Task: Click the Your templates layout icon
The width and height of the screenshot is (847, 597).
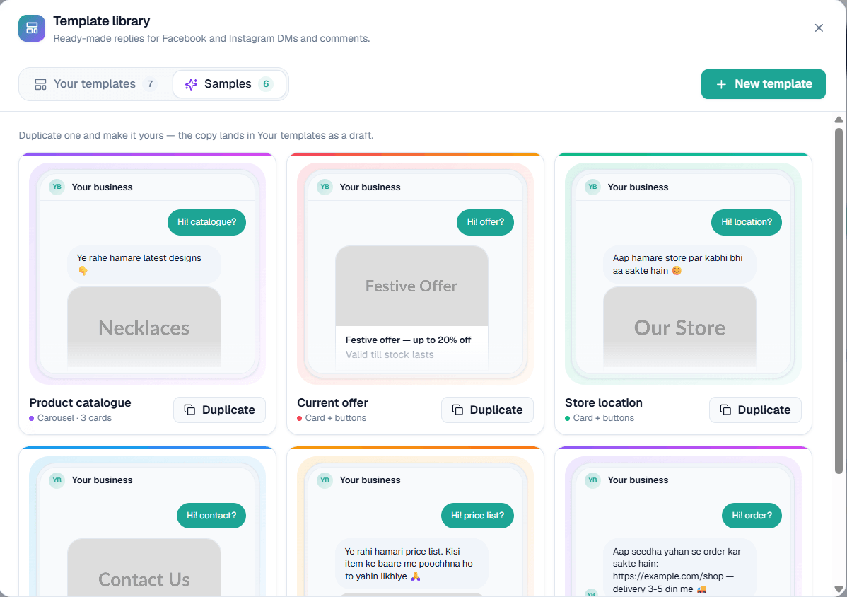Action: (40, 84)
